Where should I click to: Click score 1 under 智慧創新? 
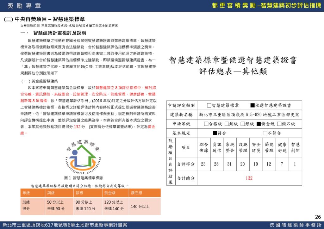tap(295, 164)
